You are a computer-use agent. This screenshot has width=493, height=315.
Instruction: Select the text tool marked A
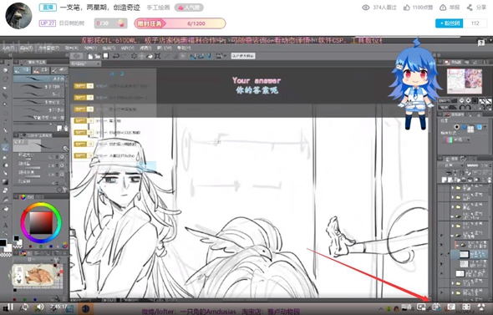pos(5,225)
